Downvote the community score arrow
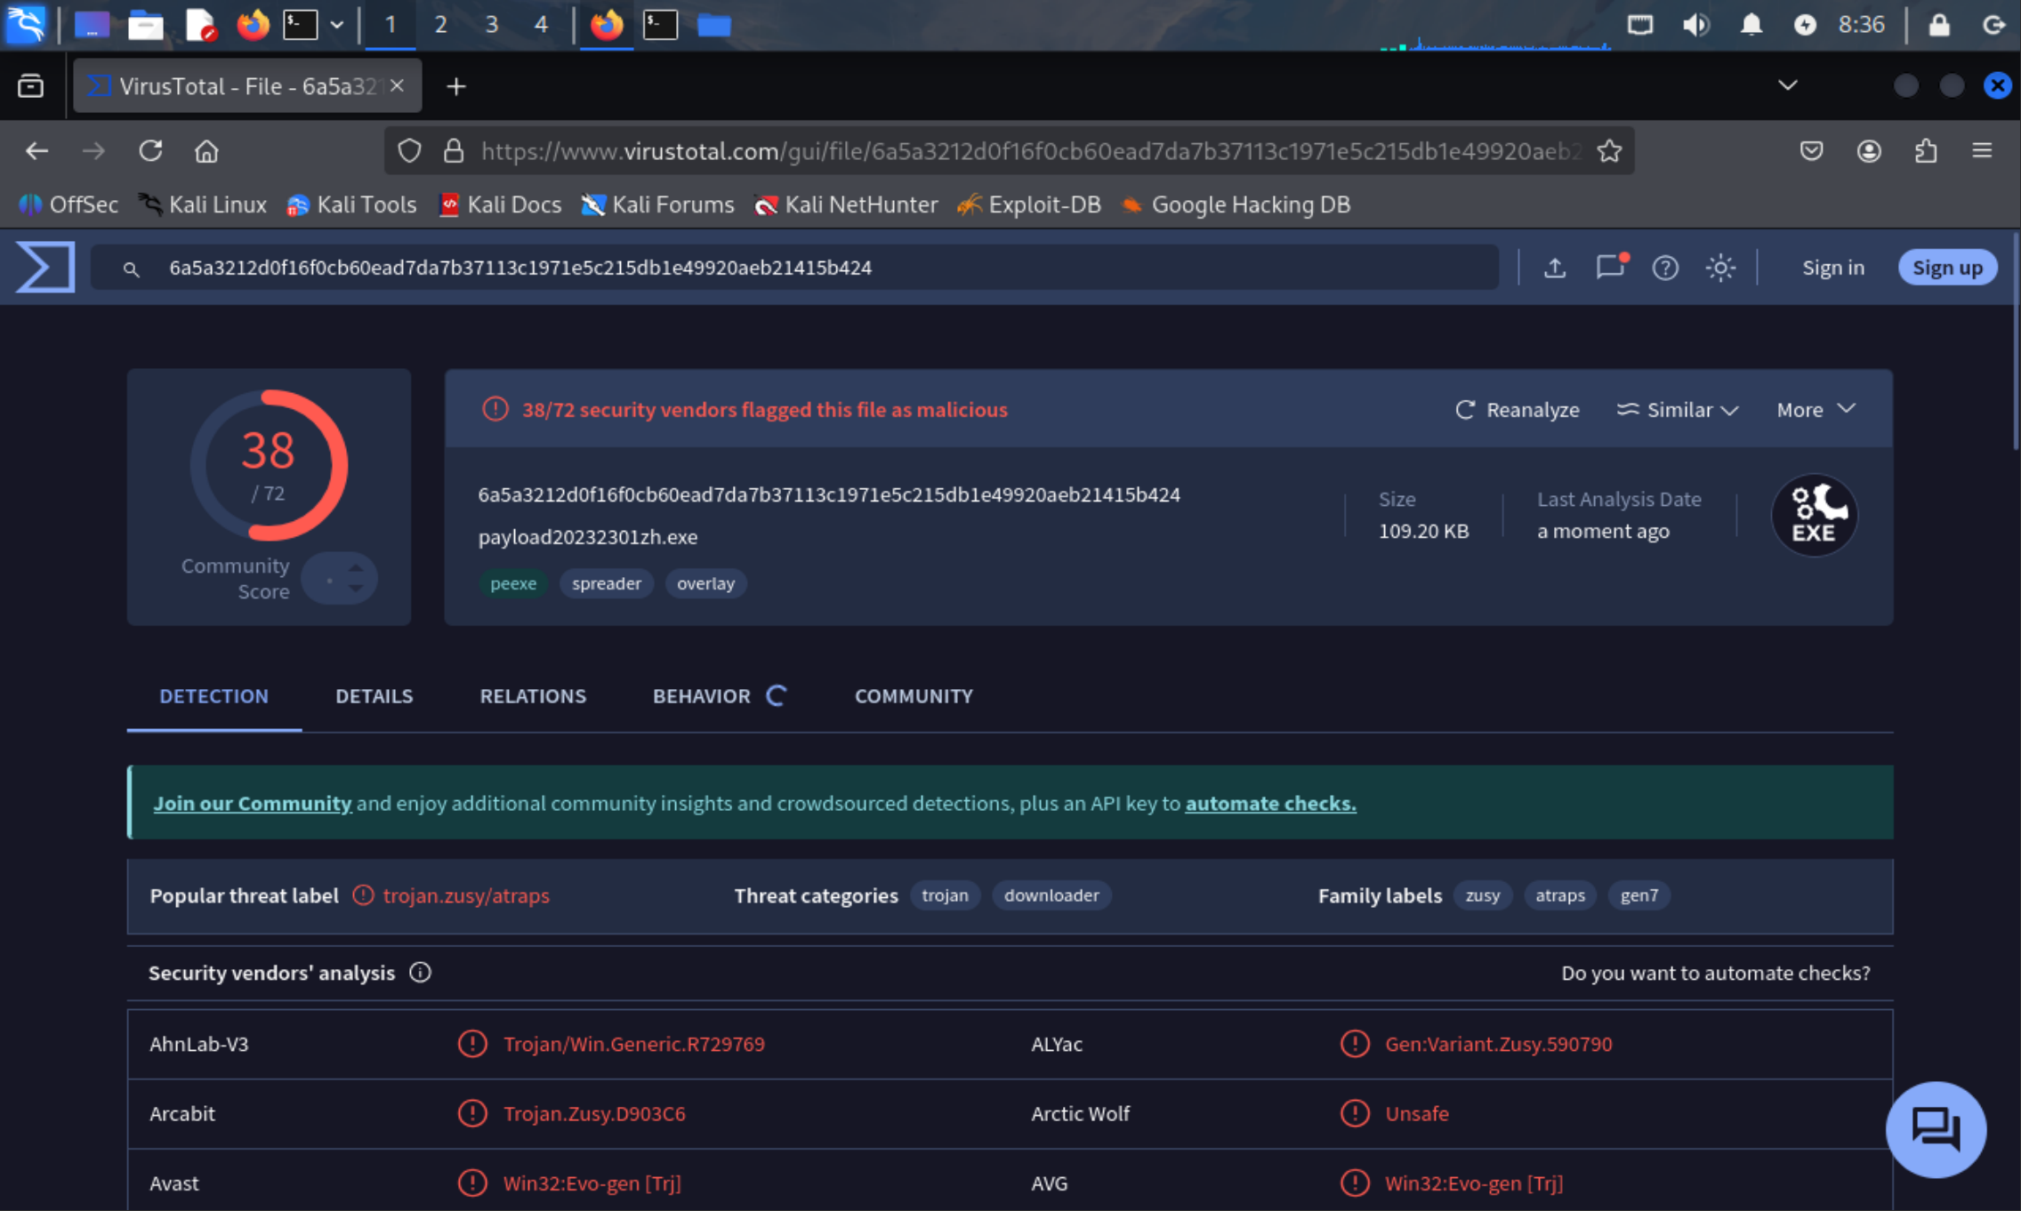This screenshot has height=1211, width=2021. (356, 589)
